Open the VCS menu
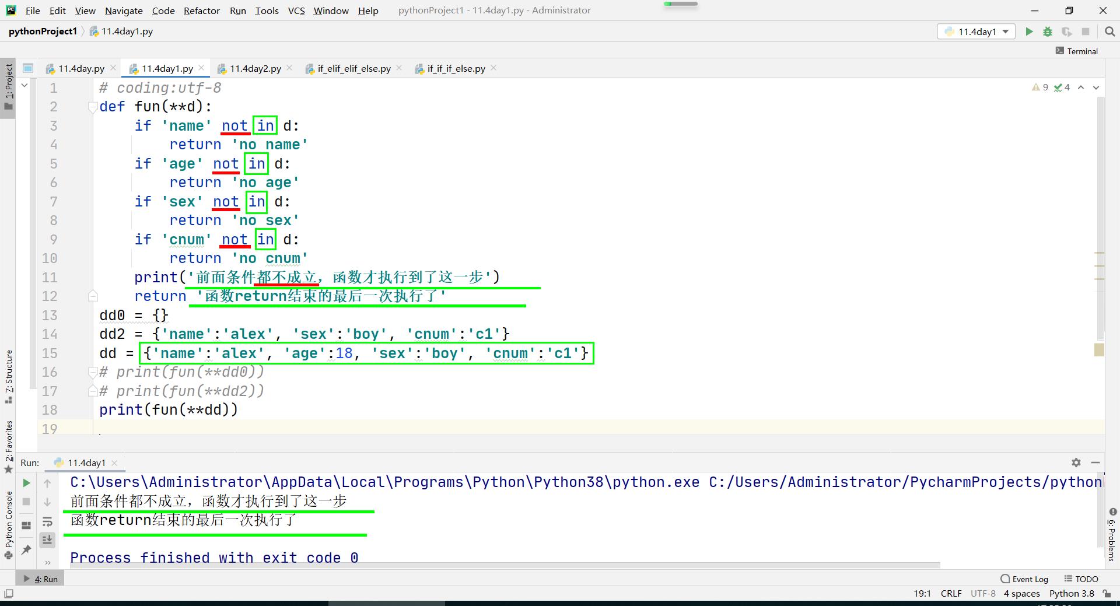Viewport: 1120px width, 606px height. tap(296, 10)
